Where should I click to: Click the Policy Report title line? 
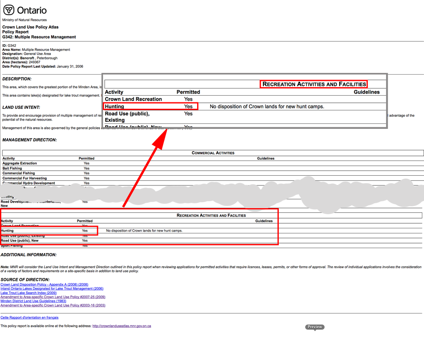(x=16, y=32)
